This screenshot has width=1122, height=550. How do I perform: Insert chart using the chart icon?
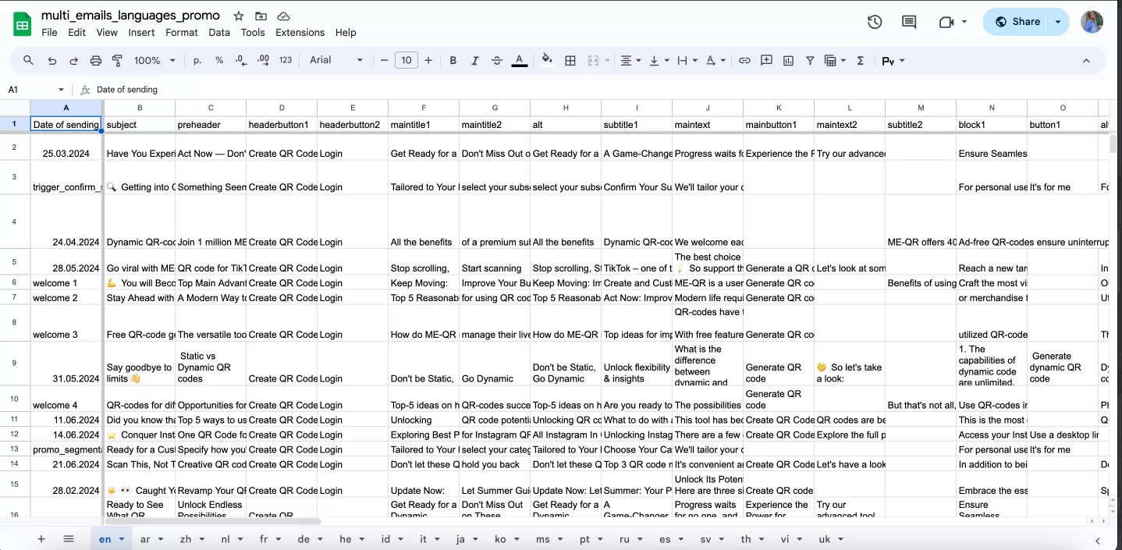coord(788,60)
